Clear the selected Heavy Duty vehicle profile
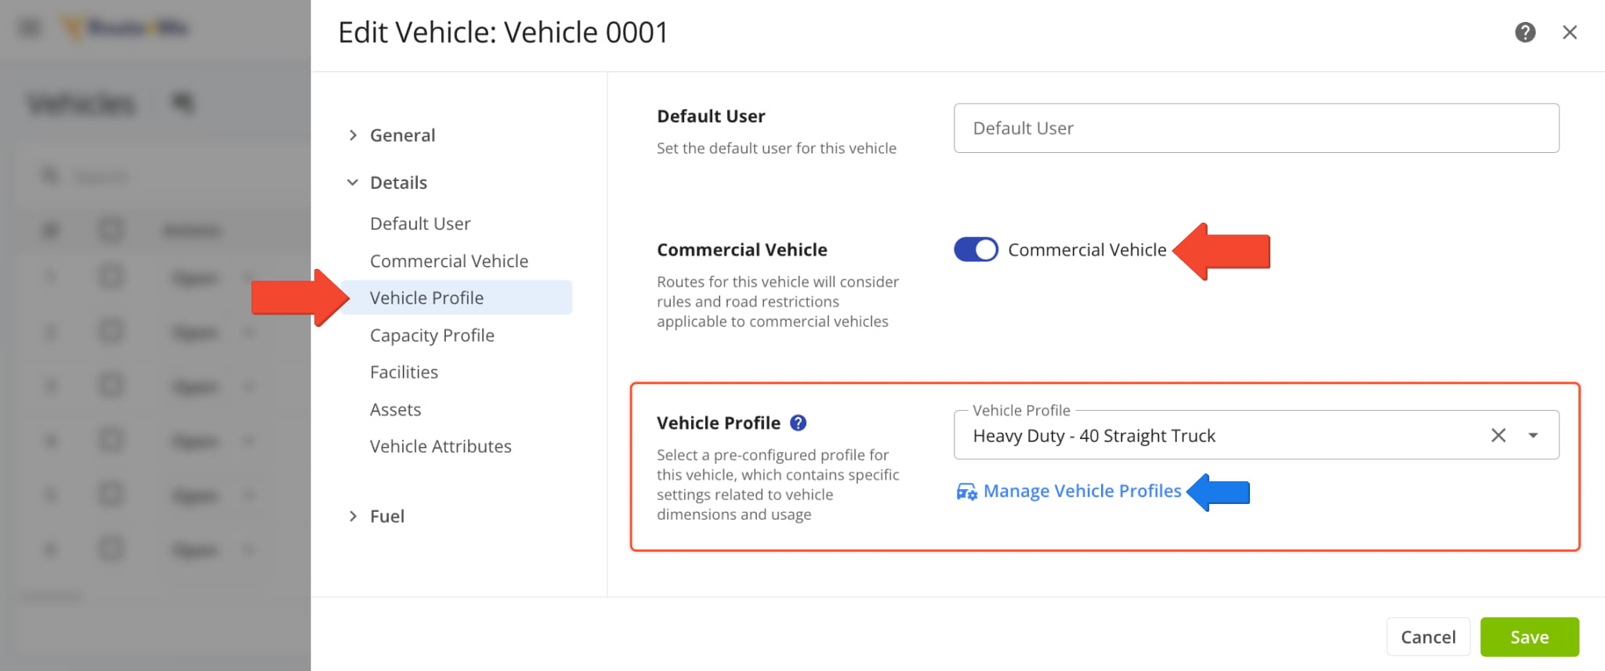Viewport: 1605px width, 671px height. pyautogui.click(x=1498, y=435)
